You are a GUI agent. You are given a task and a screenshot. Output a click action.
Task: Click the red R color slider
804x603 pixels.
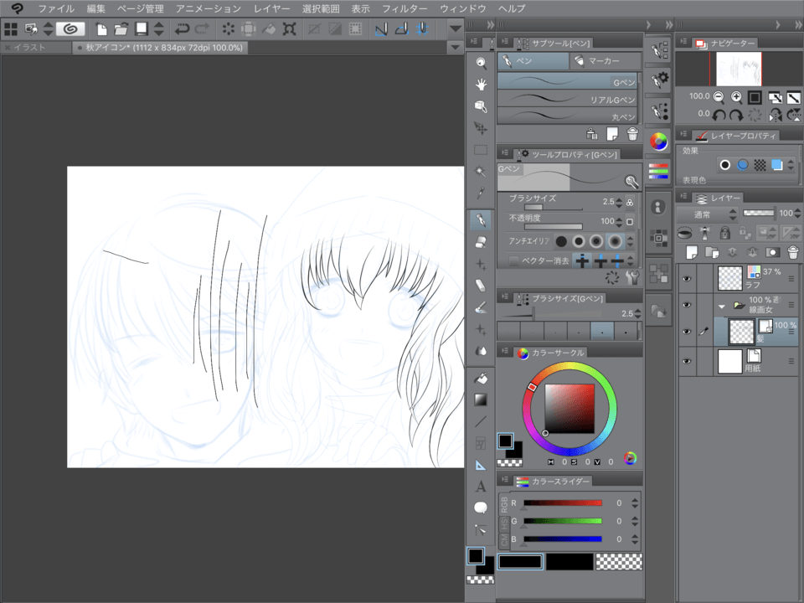(563, 502)
